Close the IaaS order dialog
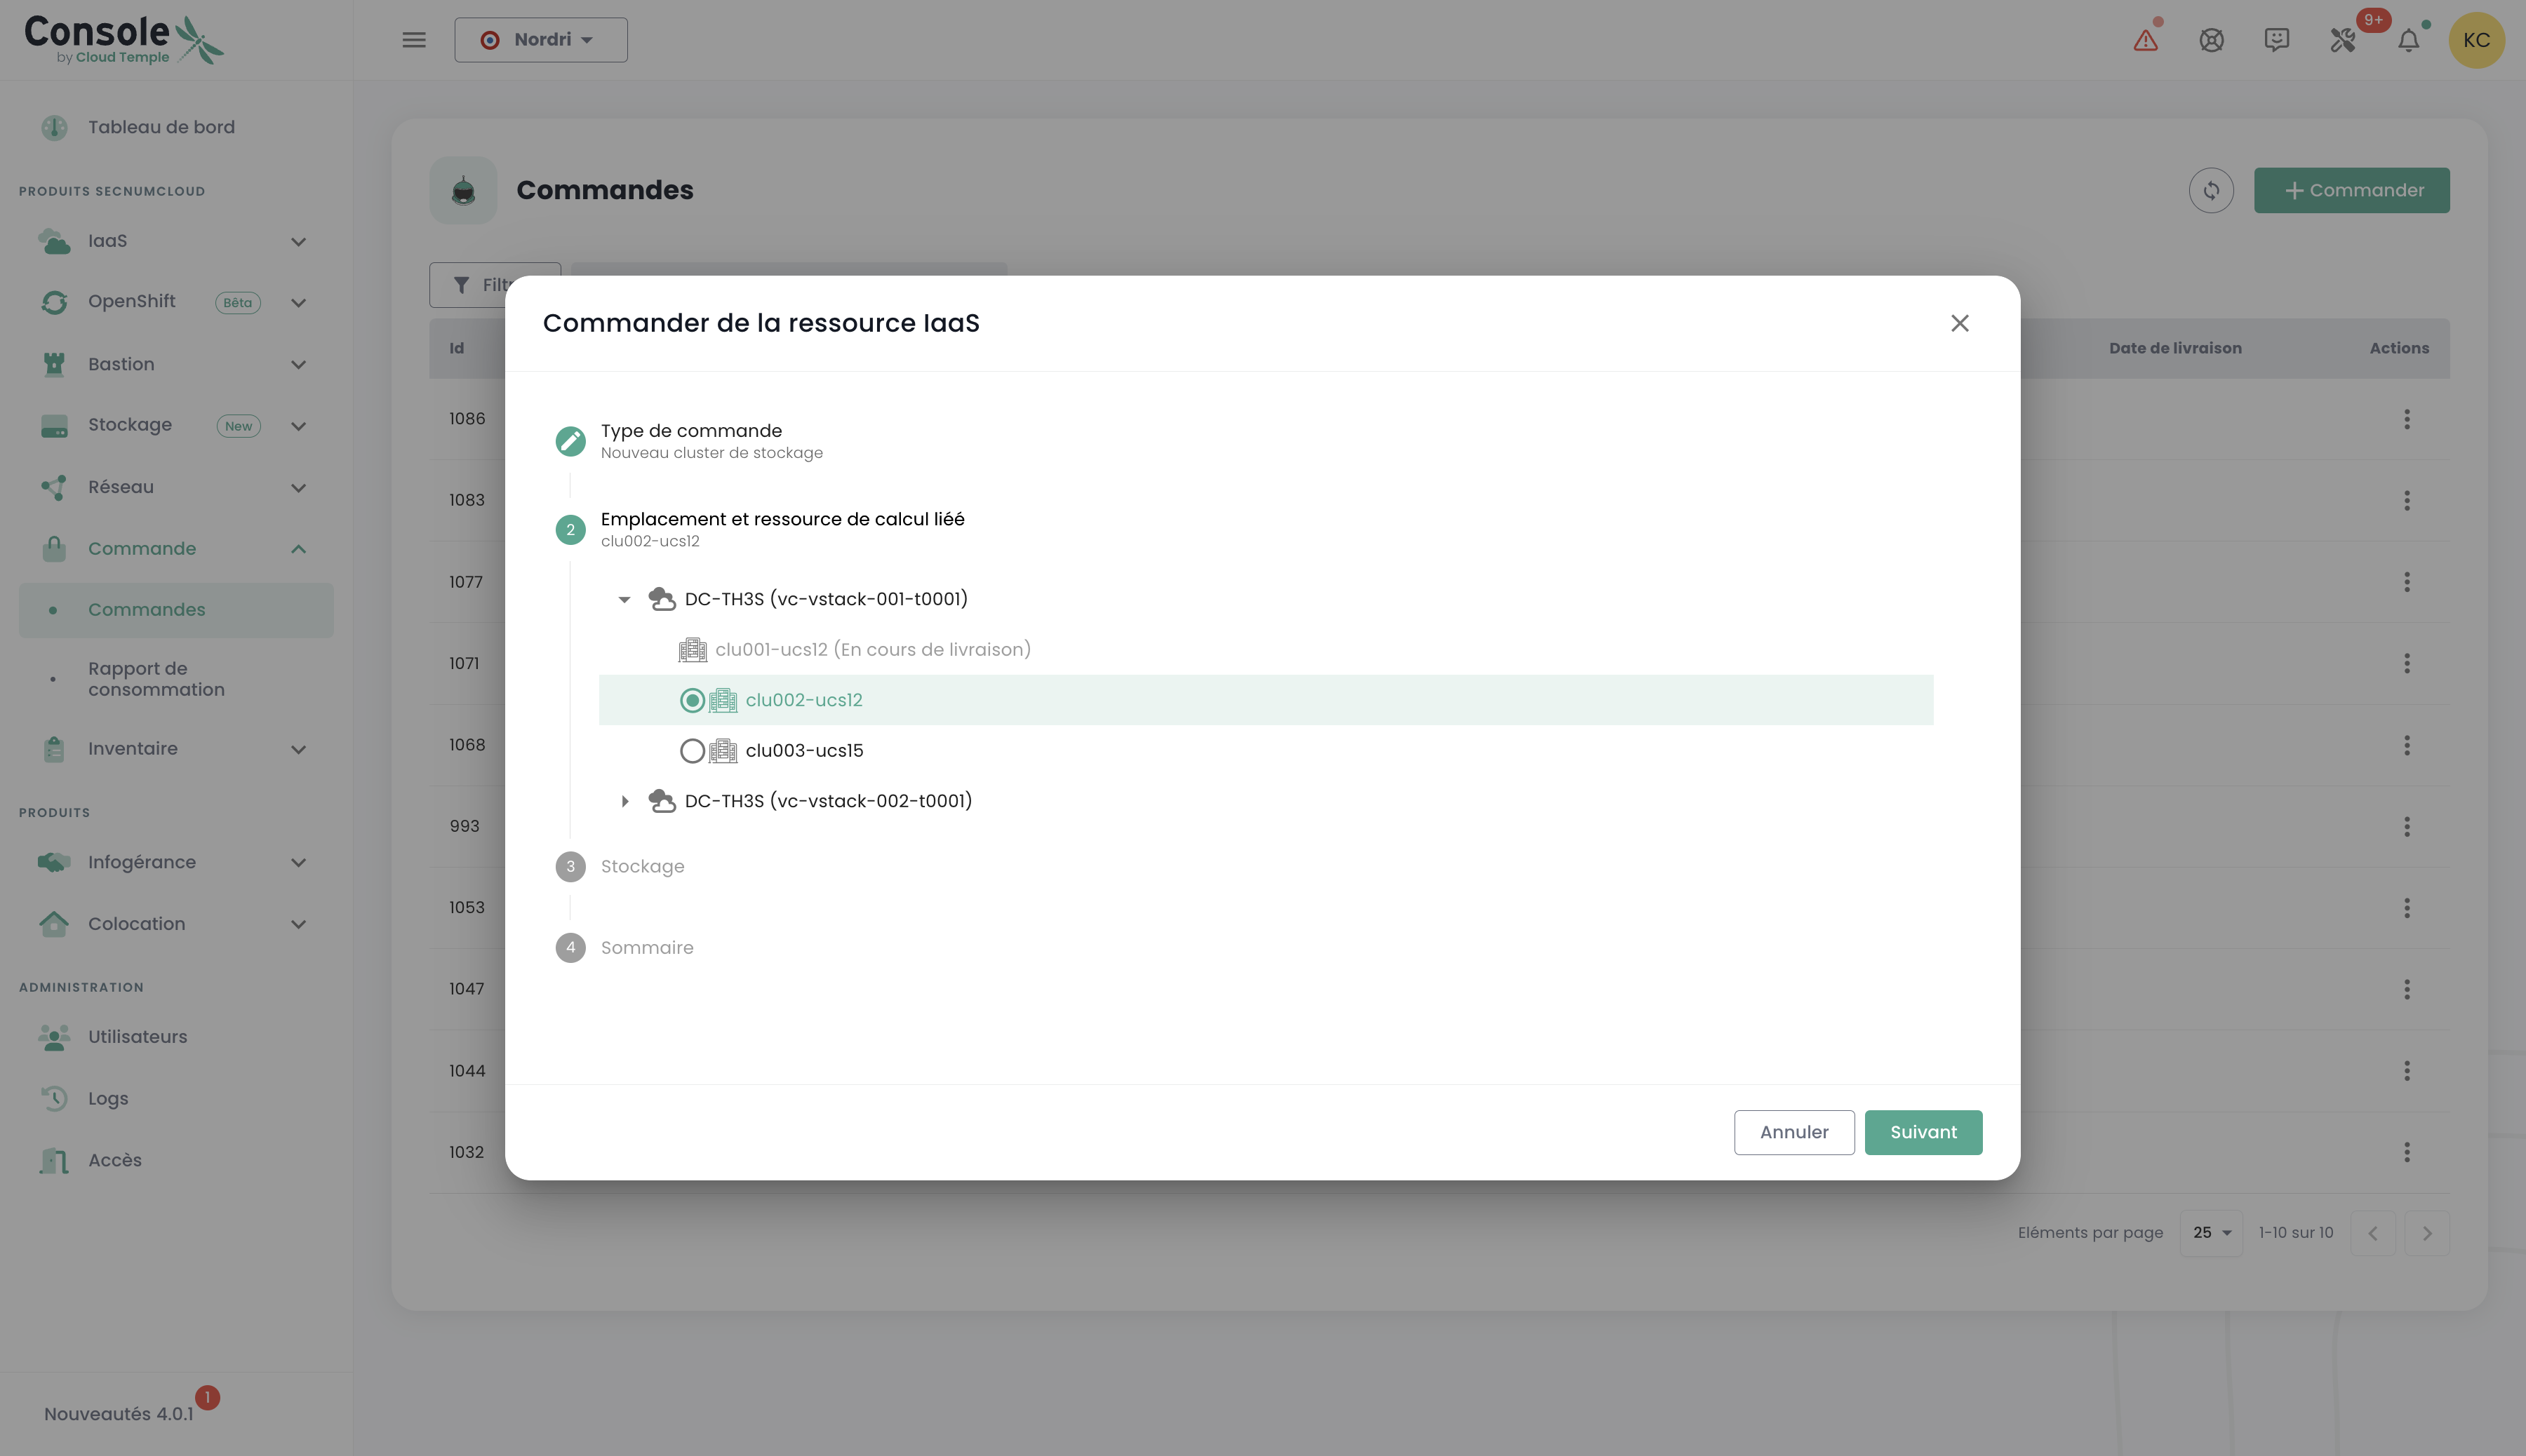This screenshot has height=1456, width=2526. point(1959,323)
